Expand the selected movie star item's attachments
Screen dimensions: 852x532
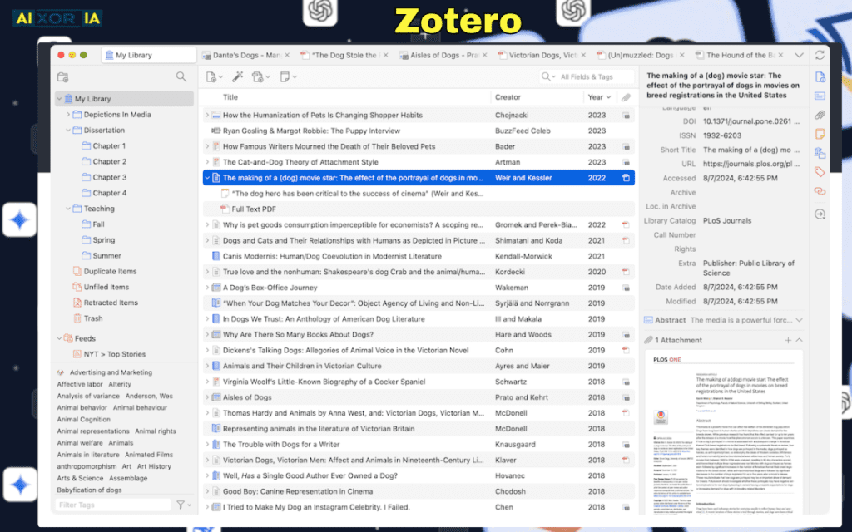tap(207, 177)
